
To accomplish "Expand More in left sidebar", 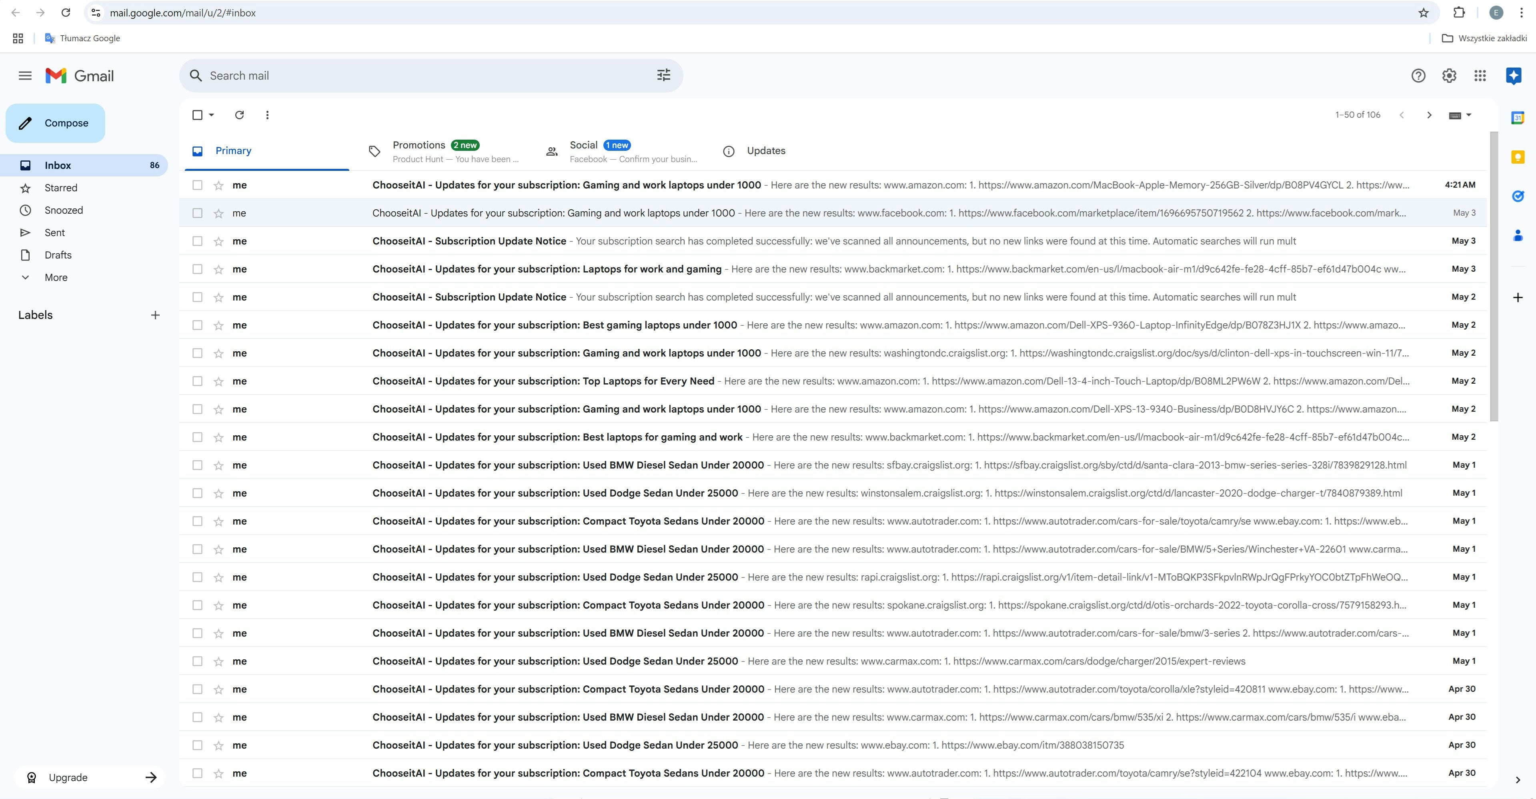I will tap(56, 277).
